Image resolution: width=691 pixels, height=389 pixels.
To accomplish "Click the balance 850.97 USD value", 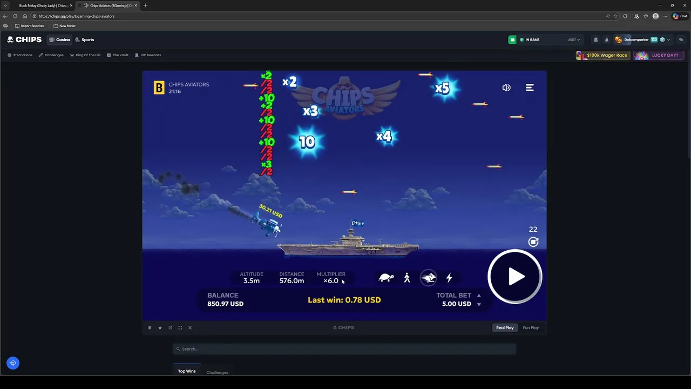I will (x=225, y=304).
